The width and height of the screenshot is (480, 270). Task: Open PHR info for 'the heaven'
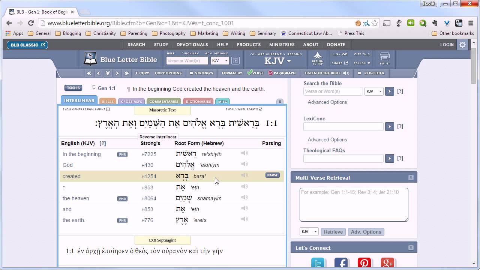click(122, 199)
